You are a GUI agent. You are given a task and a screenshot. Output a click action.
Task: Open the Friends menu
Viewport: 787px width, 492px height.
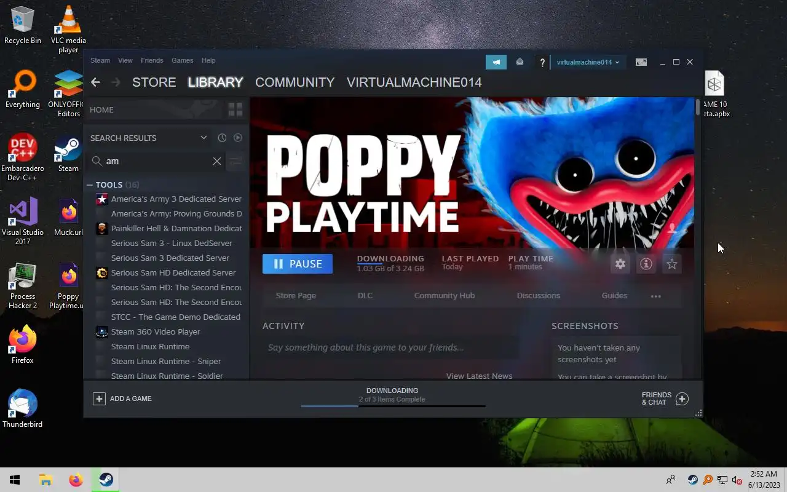click(152, 60)
